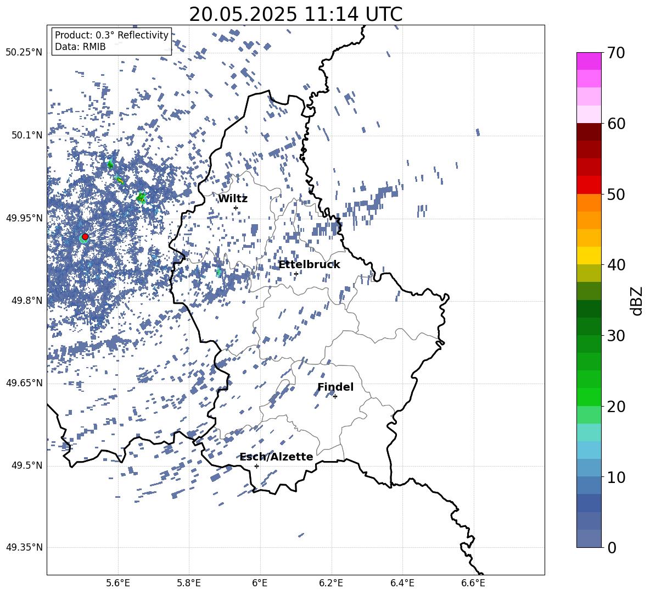Click the red radar location dot
This screenshot has width=650, height=594.
(x=85, y=236)
